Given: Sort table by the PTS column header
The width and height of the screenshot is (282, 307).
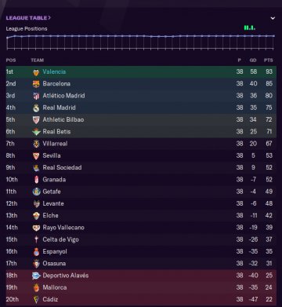Looking at the screenshot, I should tap(269, 60).
